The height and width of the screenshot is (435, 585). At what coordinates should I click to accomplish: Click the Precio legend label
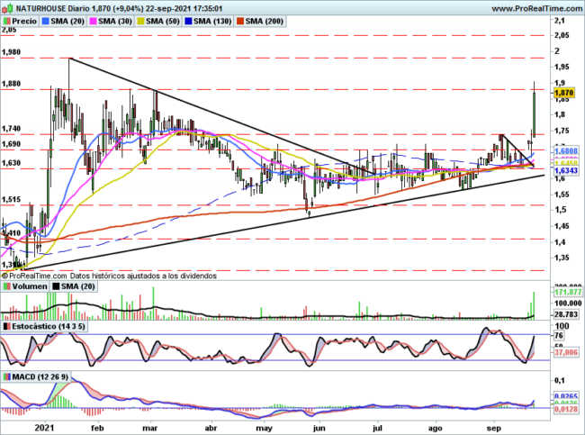(24, 22)
